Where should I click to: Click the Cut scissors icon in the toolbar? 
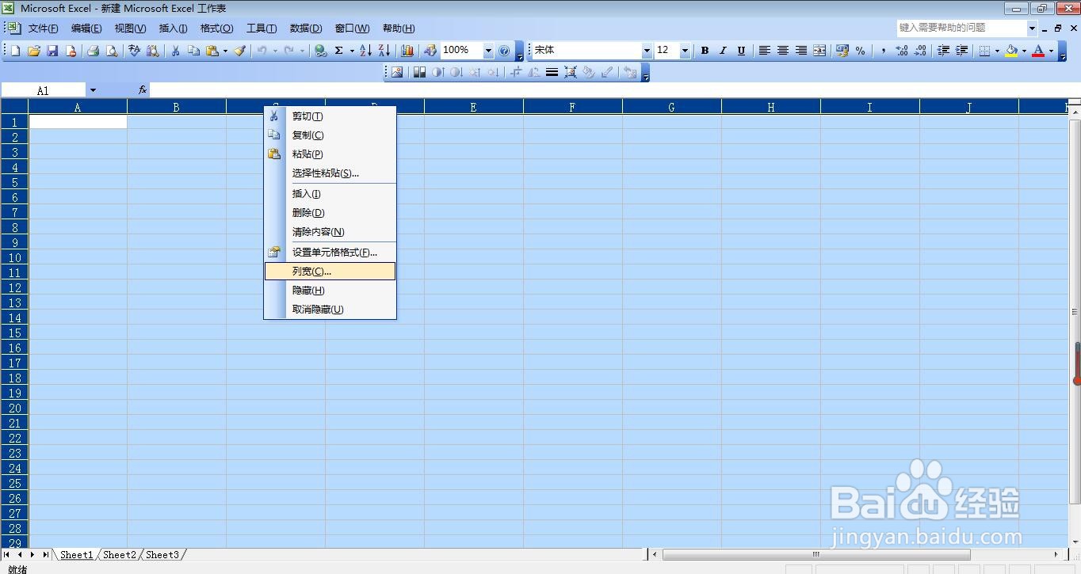pyautogui.click(x=175, y=51)
